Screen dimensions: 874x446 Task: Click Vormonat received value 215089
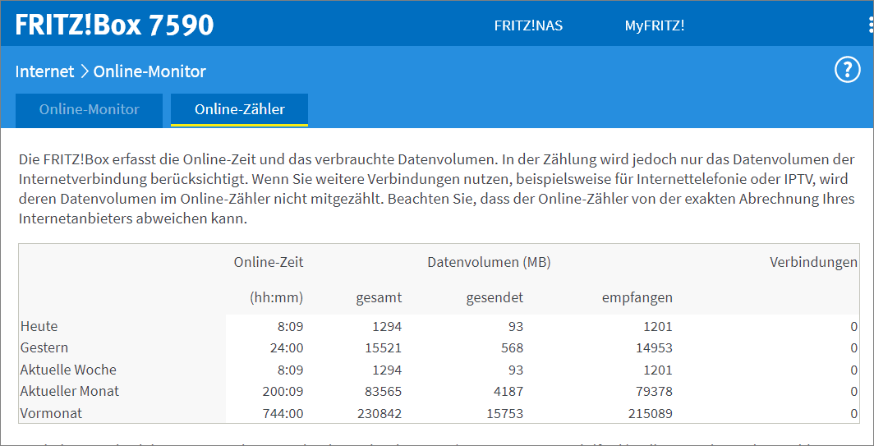(650, 414)
